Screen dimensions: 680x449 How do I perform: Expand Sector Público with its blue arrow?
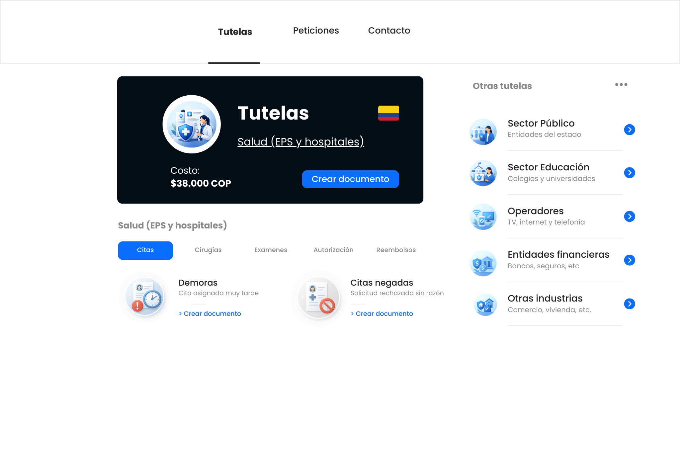[630, 130]
